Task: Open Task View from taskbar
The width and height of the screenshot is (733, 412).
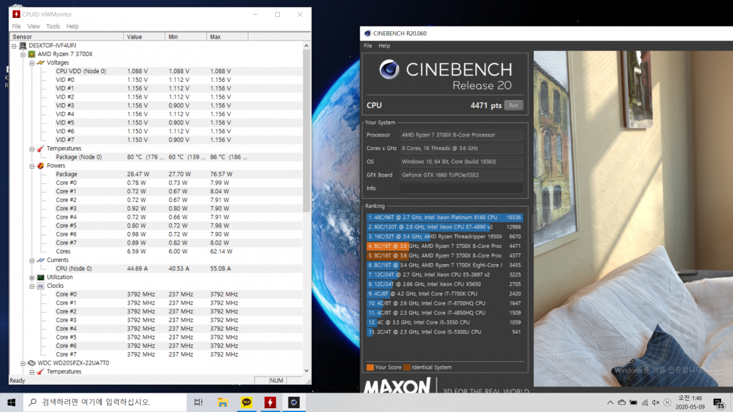Action: tap(198, 402)
